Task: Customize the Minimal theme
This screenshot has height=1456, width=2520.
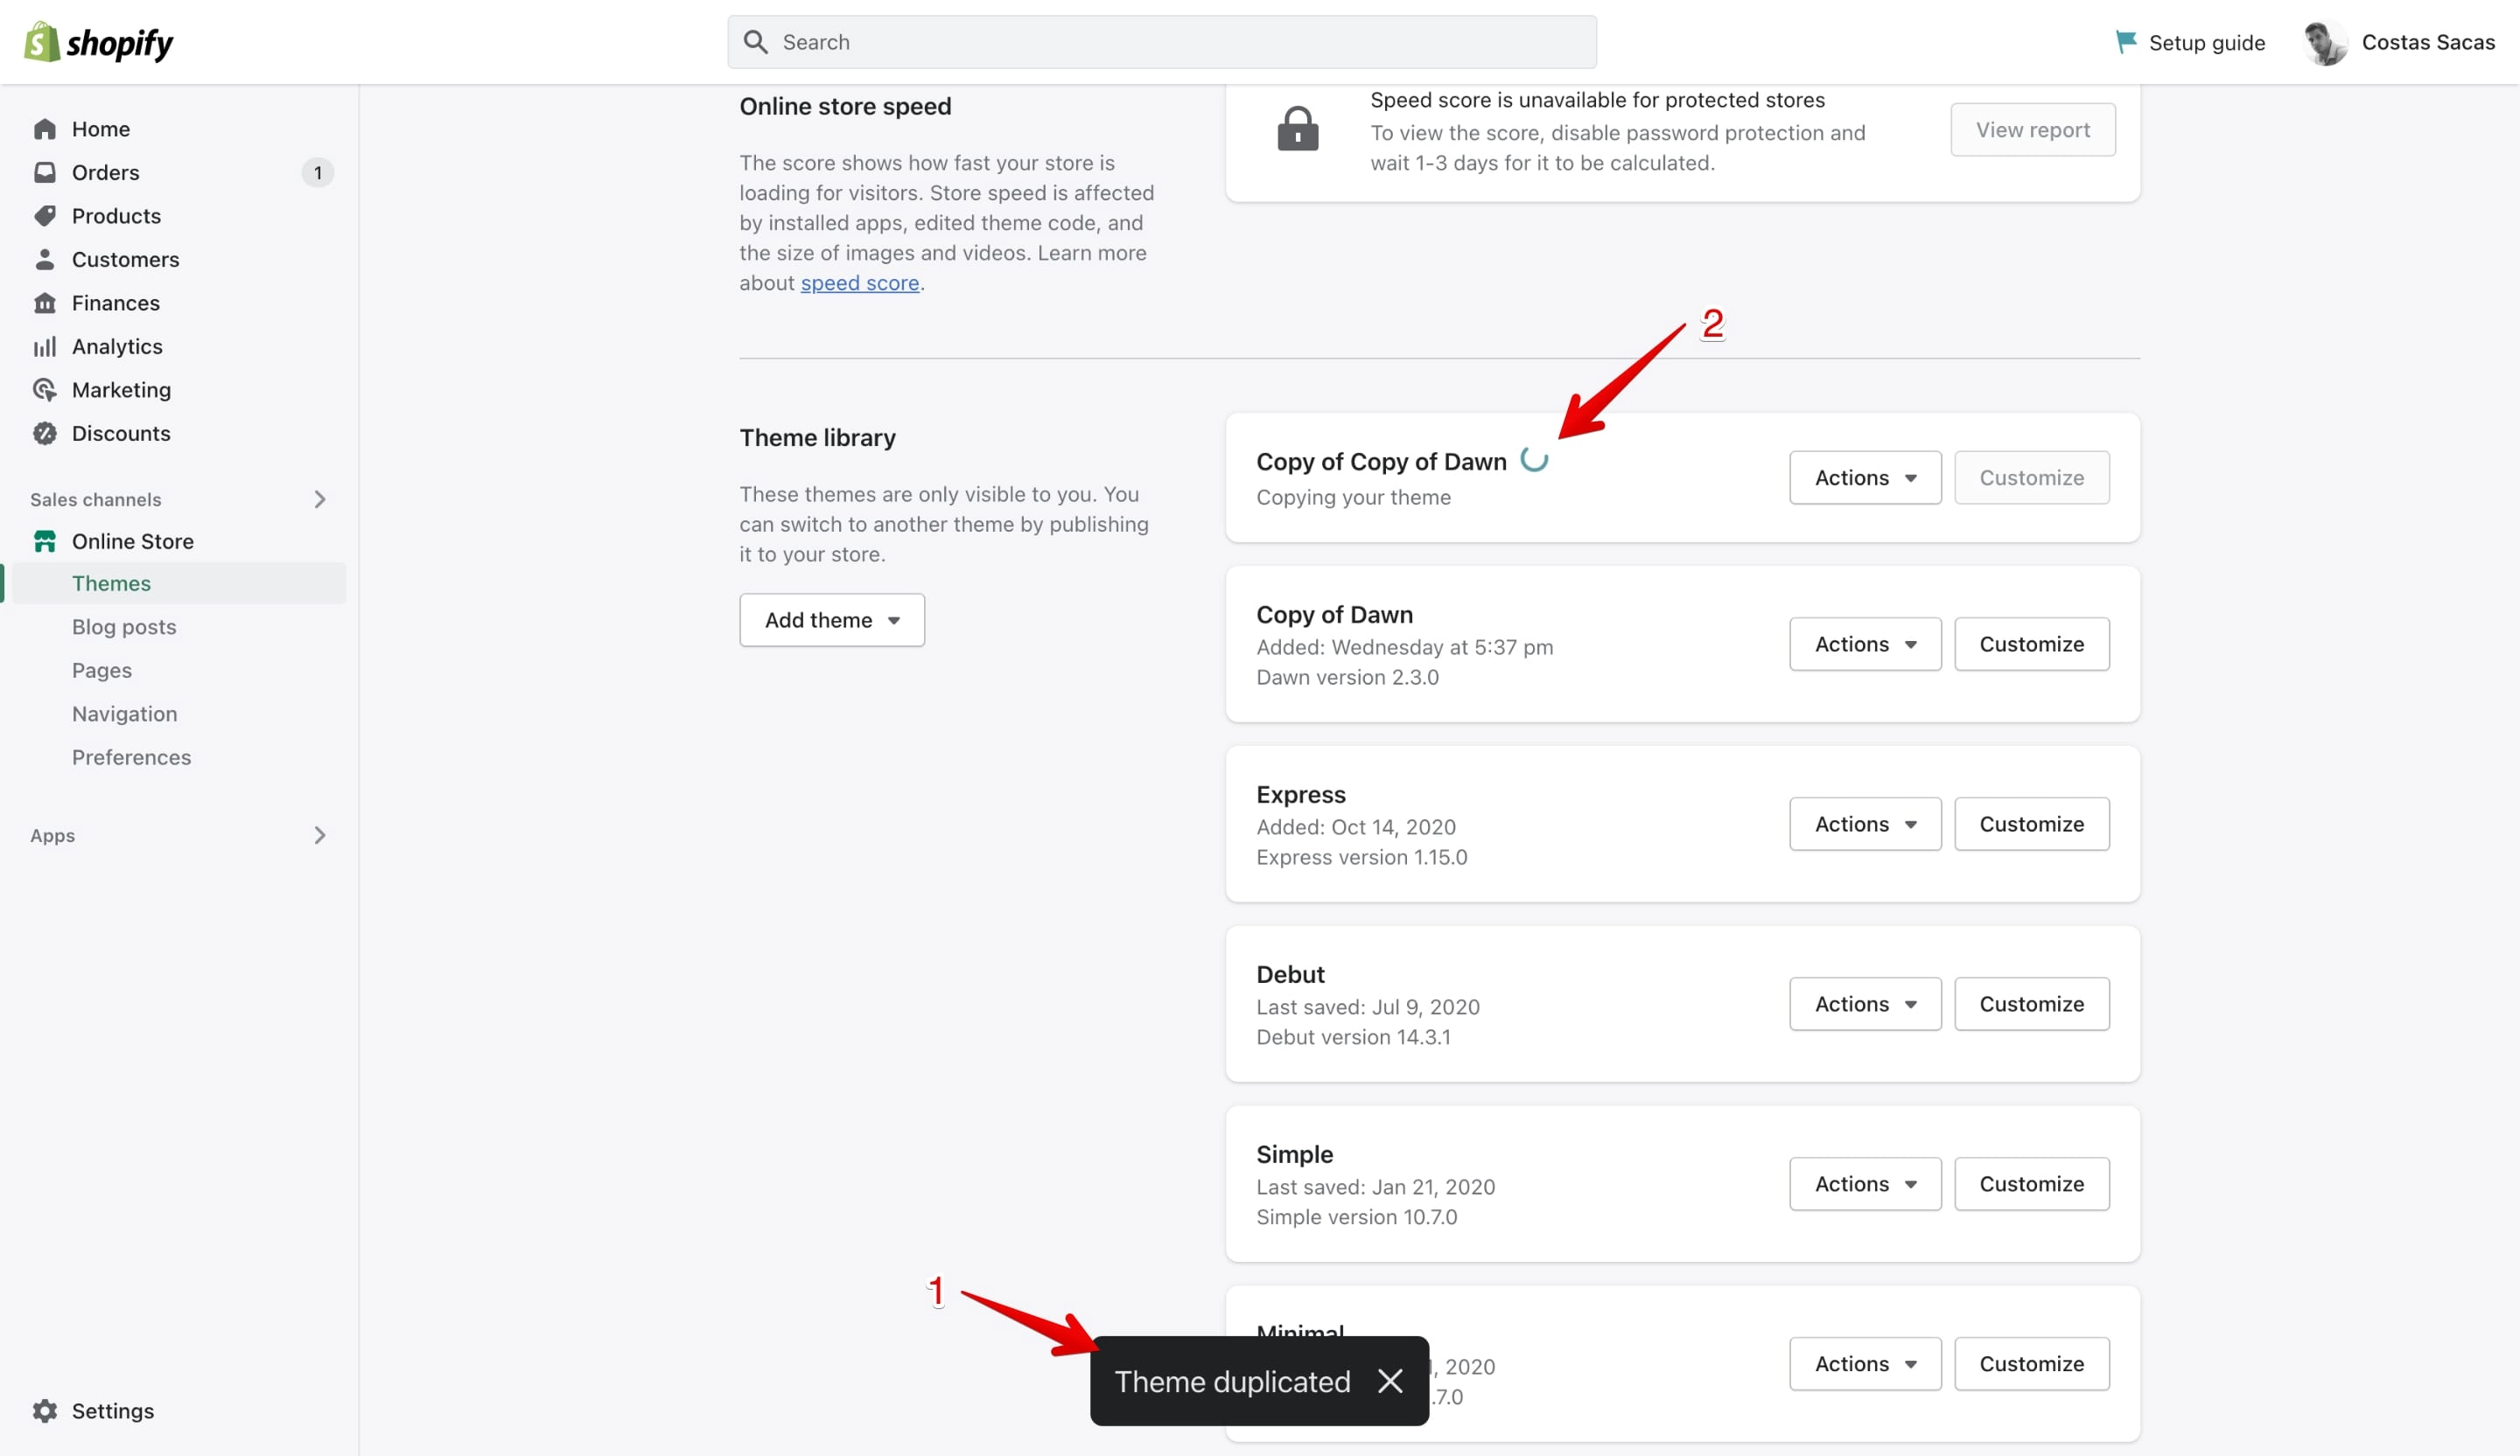Action: coord(2031,1363)
